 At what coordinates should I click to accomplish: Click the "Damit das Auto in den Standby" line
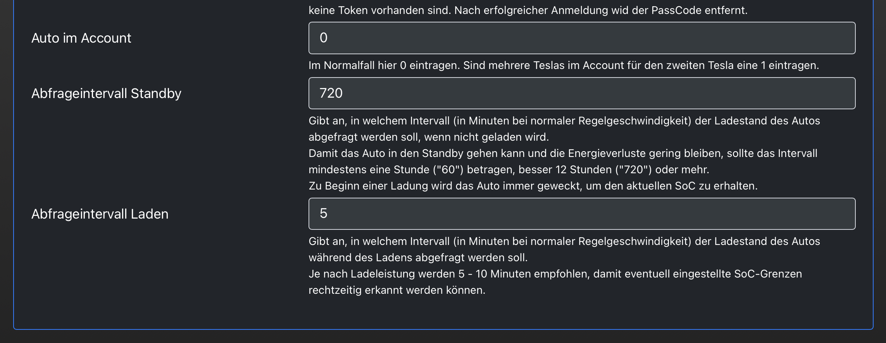click(x=563, y=153)
